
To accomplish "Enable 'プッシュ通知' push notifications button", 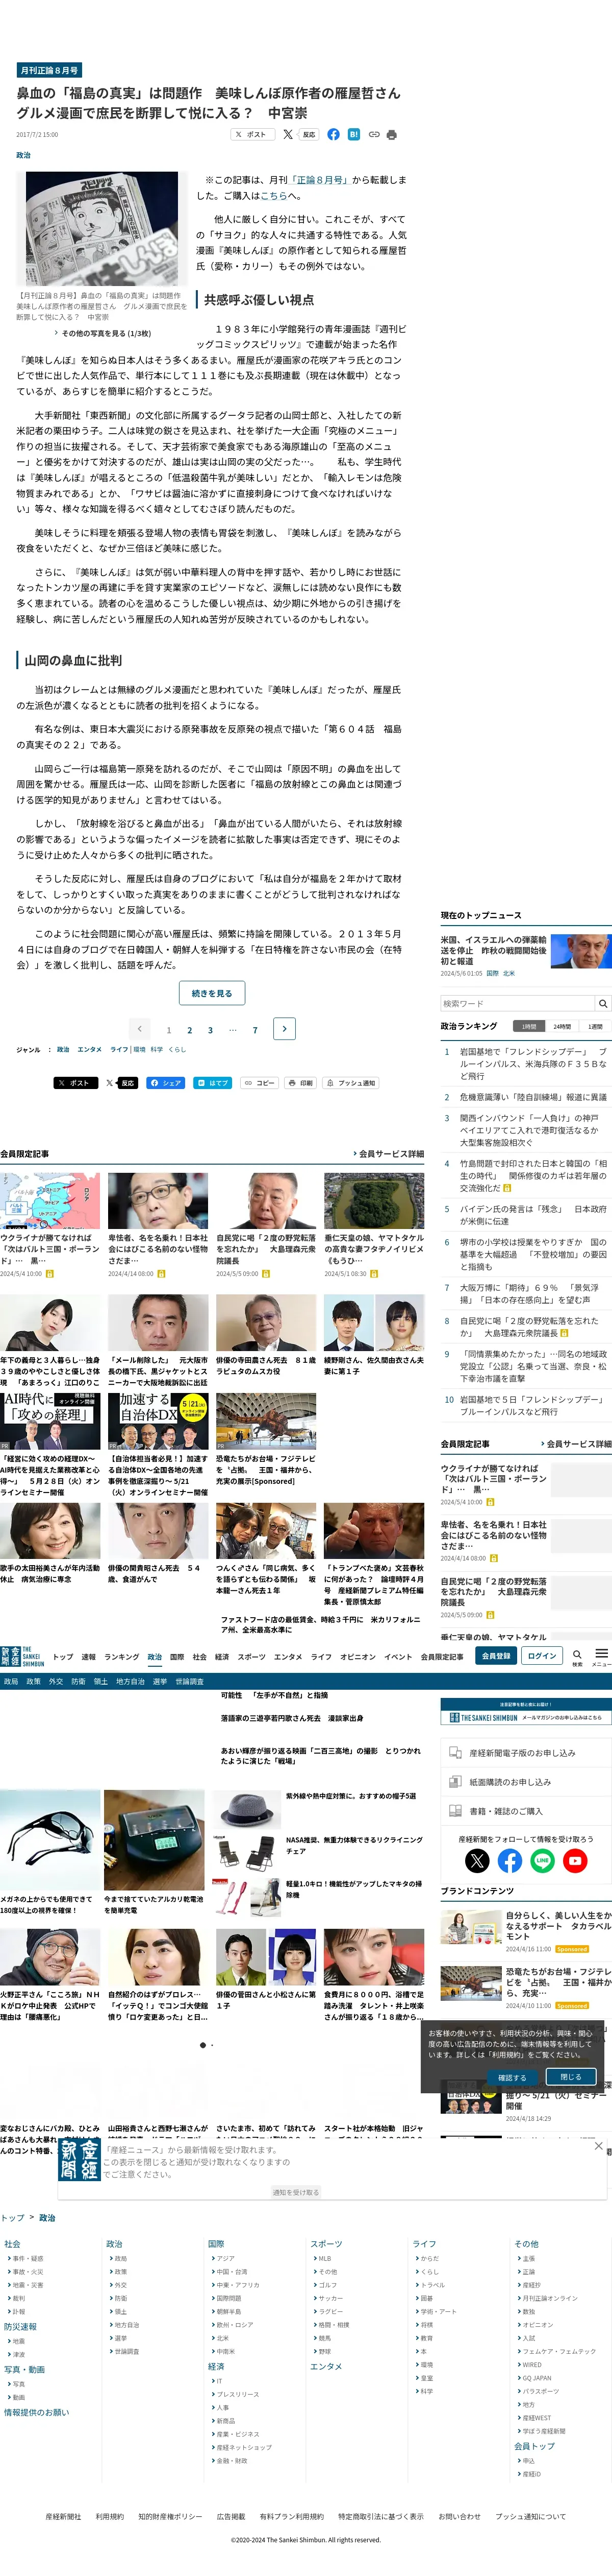I will [351, 1083].
